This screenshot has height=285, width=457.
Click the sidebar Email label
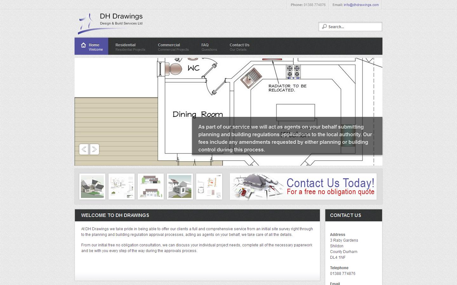(x=335, y=283)
